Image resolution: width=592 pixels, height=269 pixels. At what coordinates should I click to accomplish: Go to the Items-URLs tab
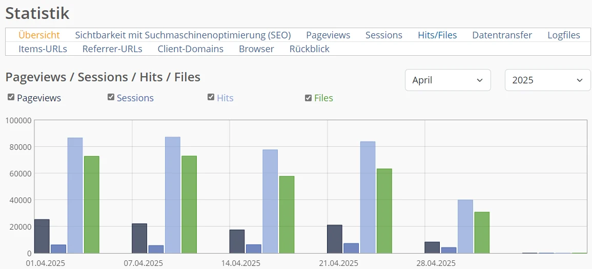[43, 49]
